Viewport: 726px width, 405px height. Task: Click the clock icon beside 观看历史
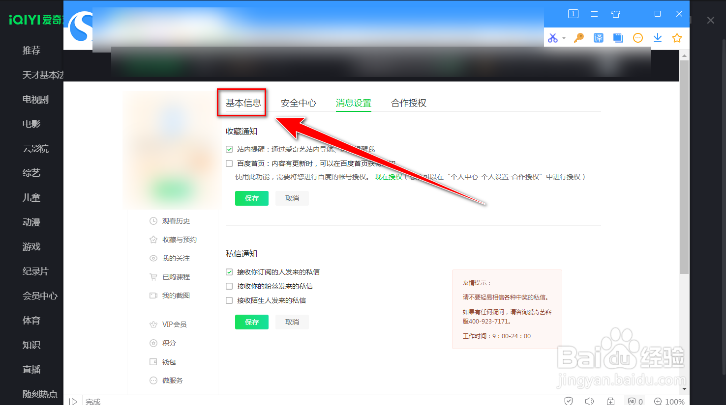tap(153, 221)
